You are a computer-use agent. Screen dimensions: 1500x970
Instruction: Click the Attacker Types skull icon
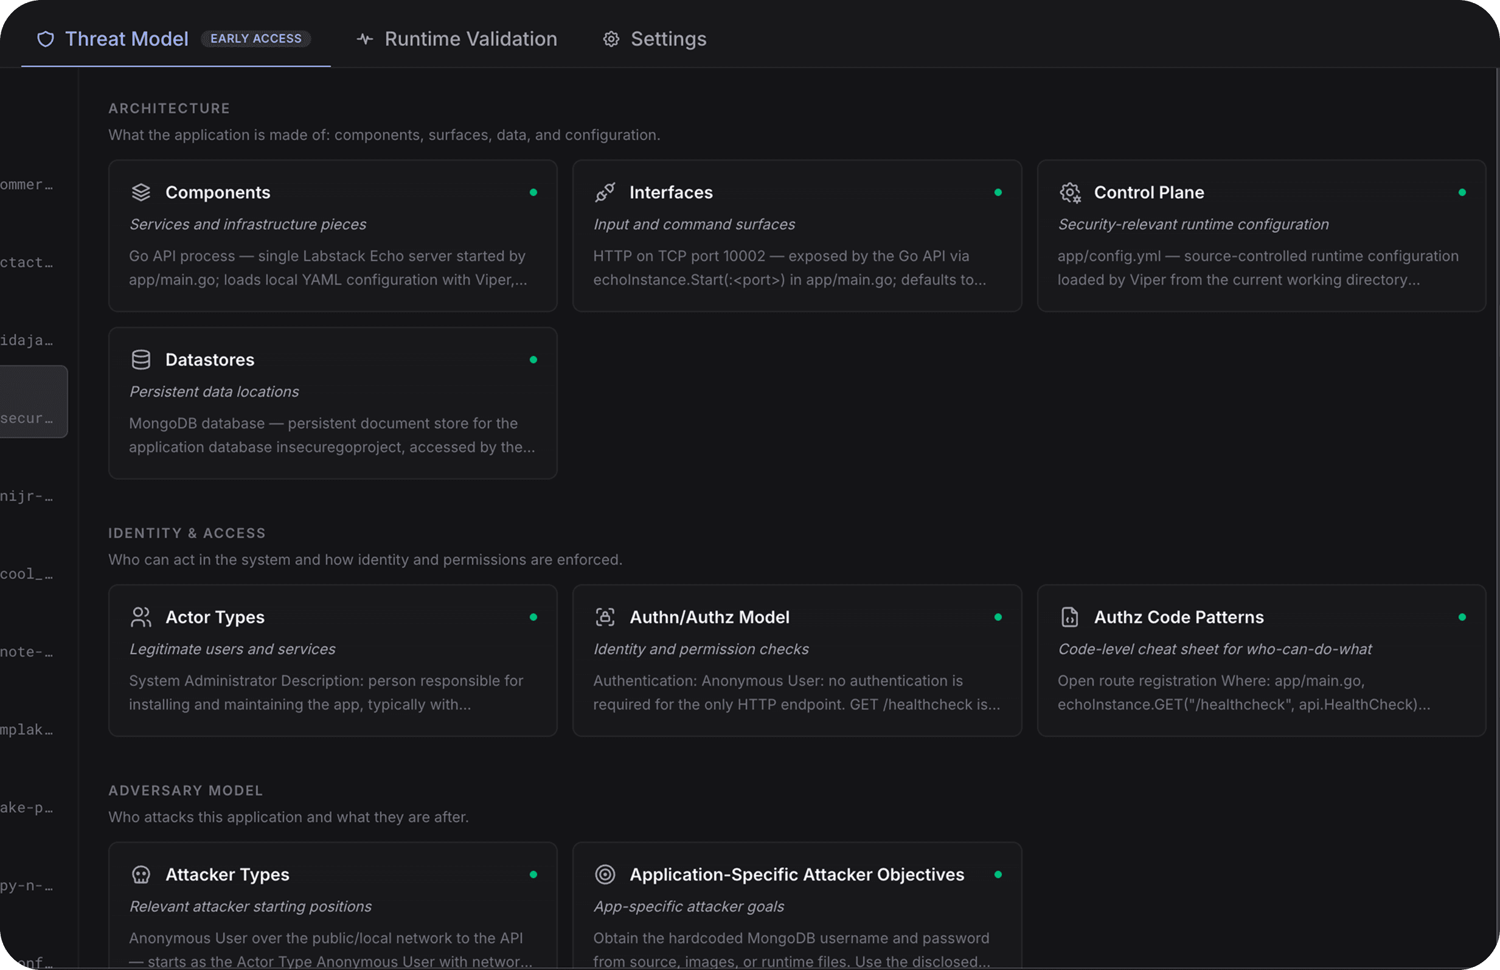(x=141, y=874)
